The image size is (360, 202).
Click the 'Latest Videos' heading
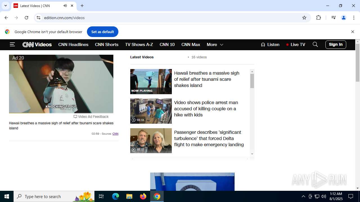[142, 57]
